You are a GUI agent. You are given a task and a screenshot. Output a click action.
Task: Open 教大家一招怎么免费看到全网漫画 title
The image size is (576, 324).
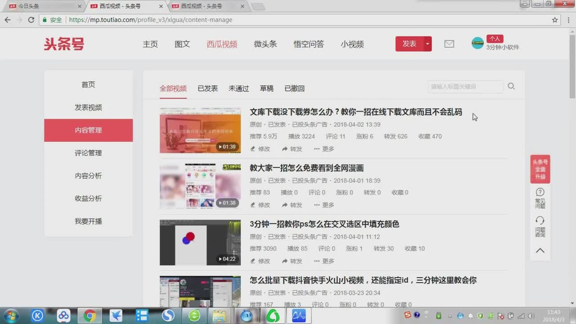pyautogui.click(x=306, y=168)
